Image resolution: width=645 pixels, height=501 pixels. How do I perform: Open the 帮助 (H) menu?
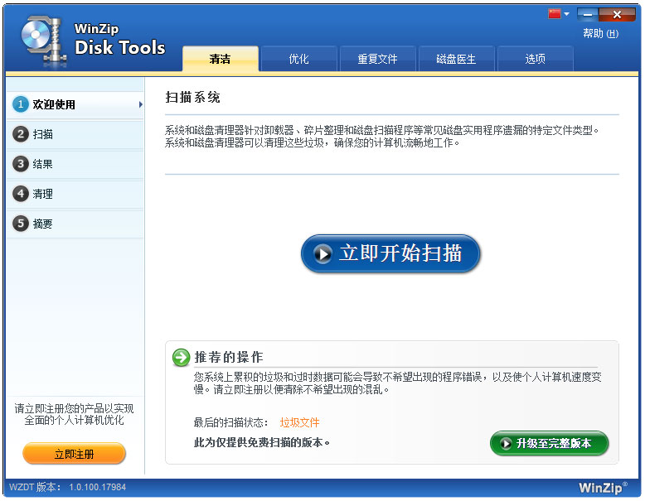point(600,34)
